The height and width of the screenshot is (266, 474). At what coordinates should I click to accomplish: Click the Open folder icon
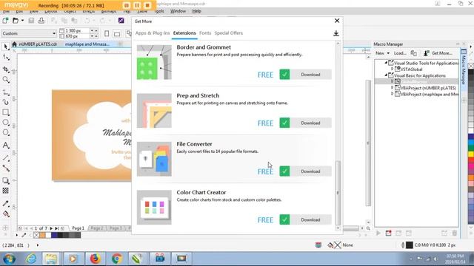(15, 21)
